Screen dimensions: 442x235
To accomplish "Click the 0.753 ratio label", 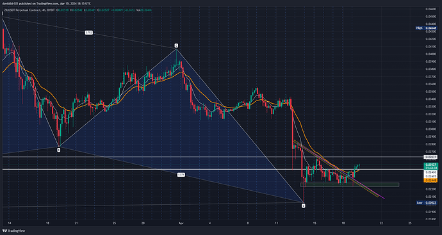I will click(x=88, y=33).
